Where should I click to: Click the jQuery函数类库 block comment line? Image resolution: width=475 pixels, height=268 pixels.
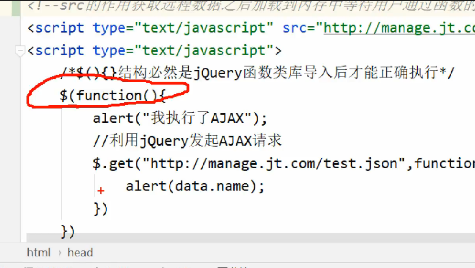point(258,73)
